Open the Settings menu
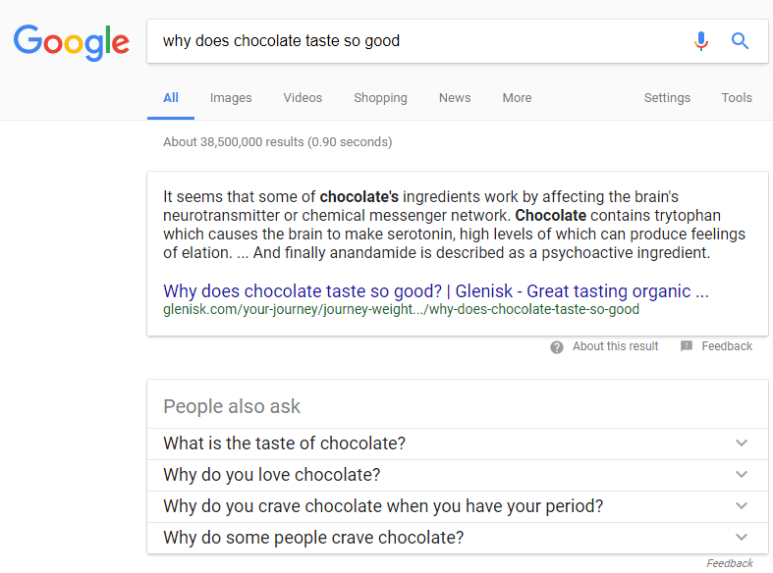This screenshot has width=773, height=573. click(667, 98)
